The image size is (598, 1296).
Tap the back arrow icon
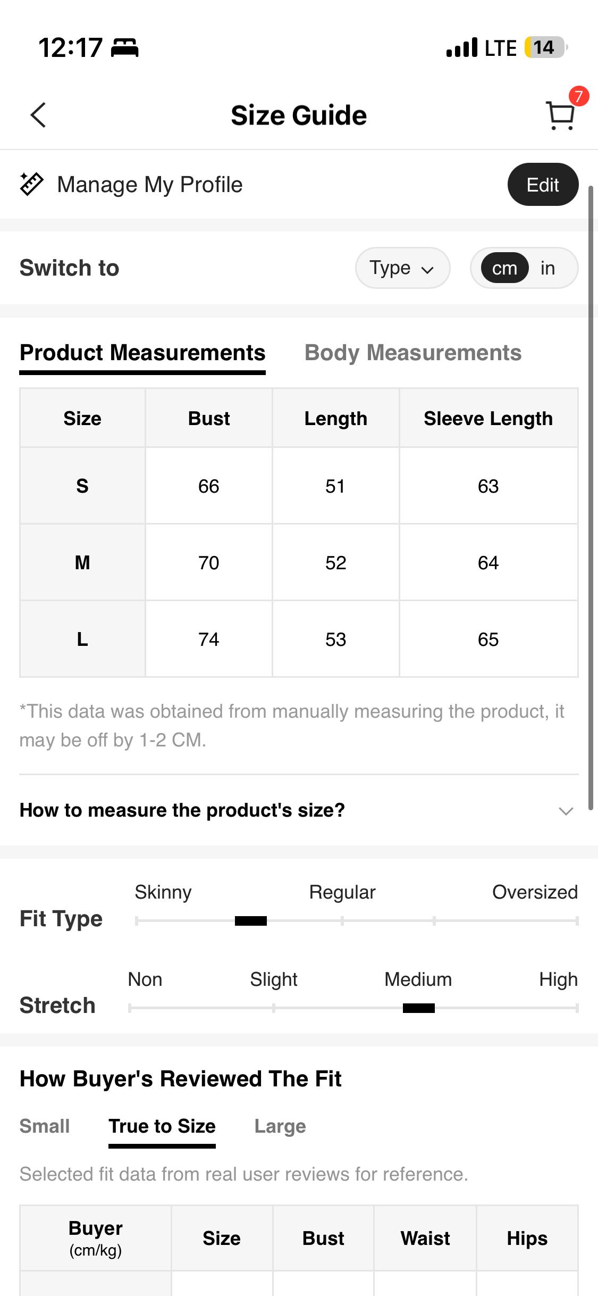[38, 115]
